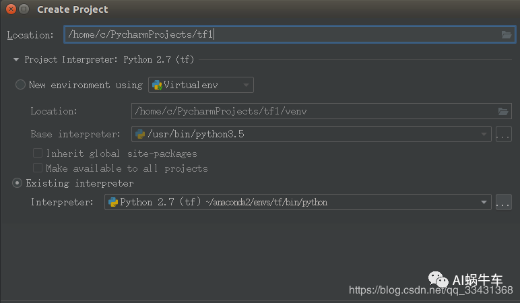Click the ellipsis button next to Base interpreter

click(x=503, y=134)
